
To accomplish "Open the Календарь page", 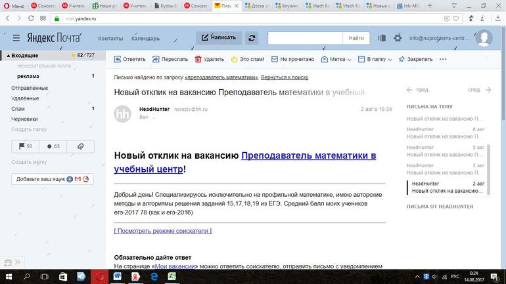I will tap(145, 38).
